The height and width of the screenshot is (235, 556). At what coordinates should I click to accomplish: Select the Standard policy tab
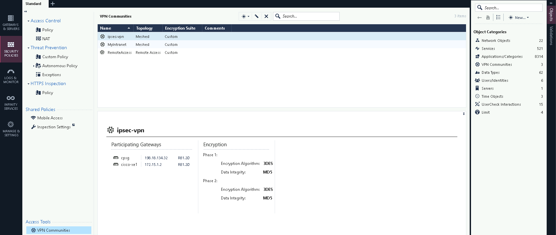[33, 4]
